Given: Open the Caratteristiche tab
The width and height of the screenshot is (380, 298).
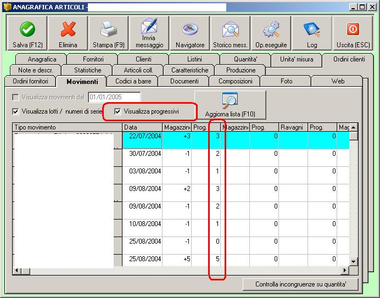Looking at the screenshot, I should tap(190, 70).
